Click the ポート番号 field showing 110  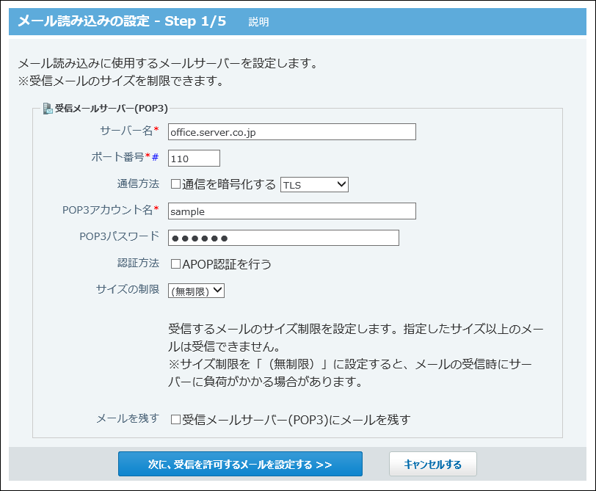pyautogui.click(x=194, y=158)
